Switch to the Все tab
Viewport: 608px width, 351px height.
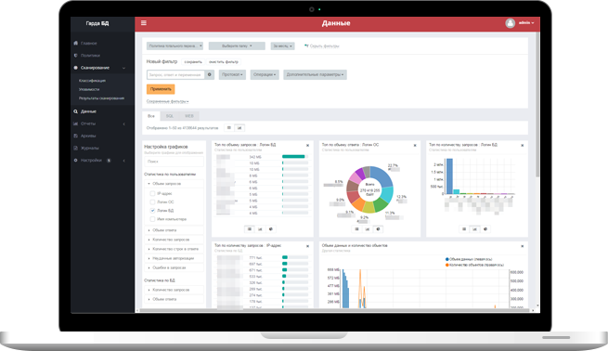click(151, 116)
